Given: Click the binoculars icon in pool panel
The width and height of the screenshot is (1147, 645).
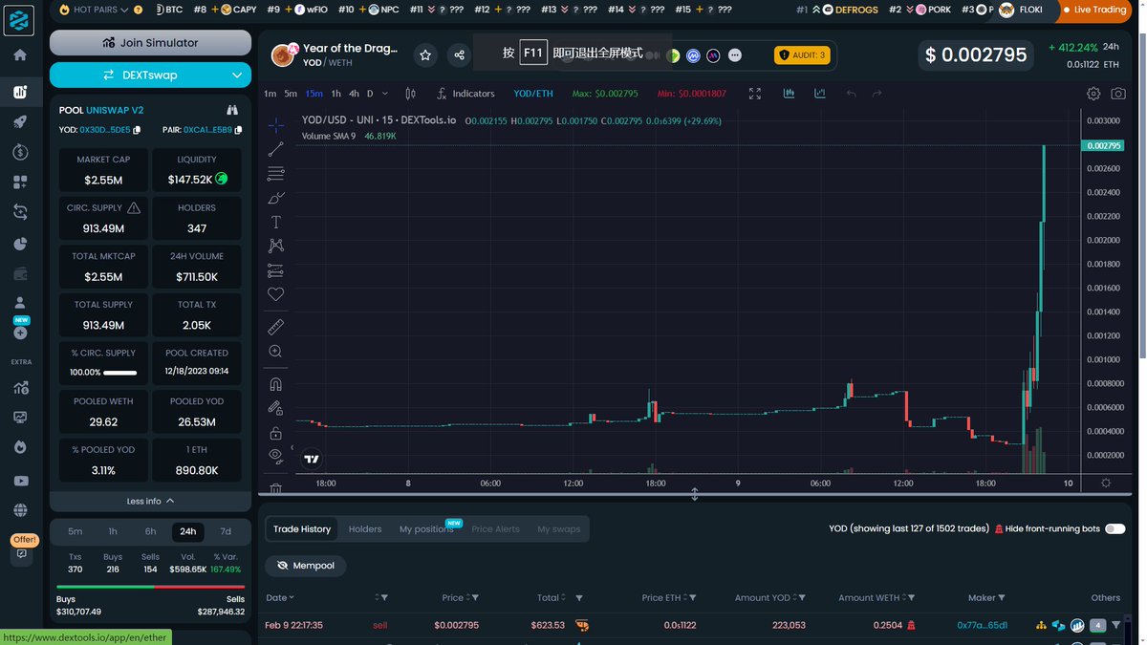Looking at the screenshot, I should click(232, 110).
